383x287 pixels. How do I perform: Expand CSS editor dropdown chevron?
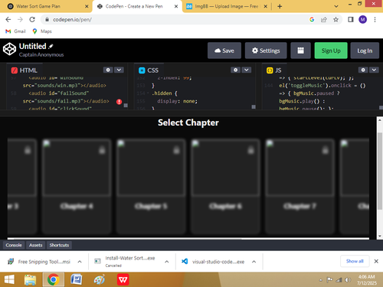(x=247, y=70)
